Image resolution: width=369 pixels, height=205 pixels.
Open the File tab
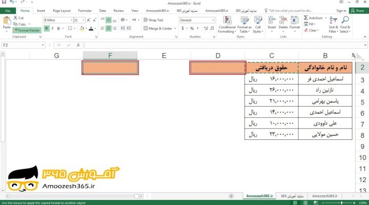(x=8, y=11)
